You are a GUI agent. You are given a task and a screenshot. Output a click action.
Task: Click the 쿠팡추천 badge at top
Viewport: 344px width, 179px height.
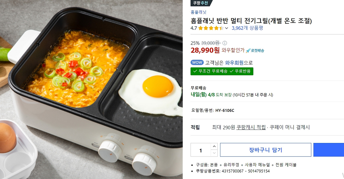[x=200, y=3]
